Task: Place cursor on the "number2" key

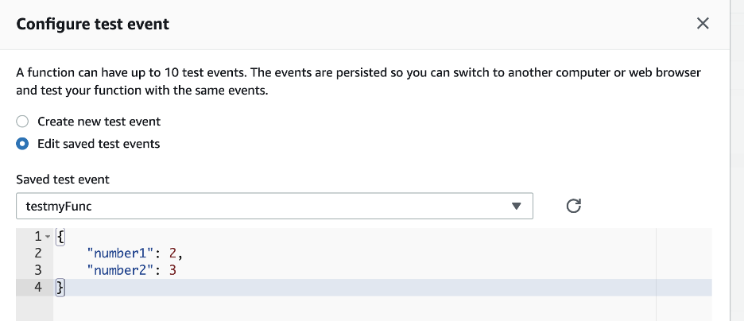Action: click(x=121, y=270)
